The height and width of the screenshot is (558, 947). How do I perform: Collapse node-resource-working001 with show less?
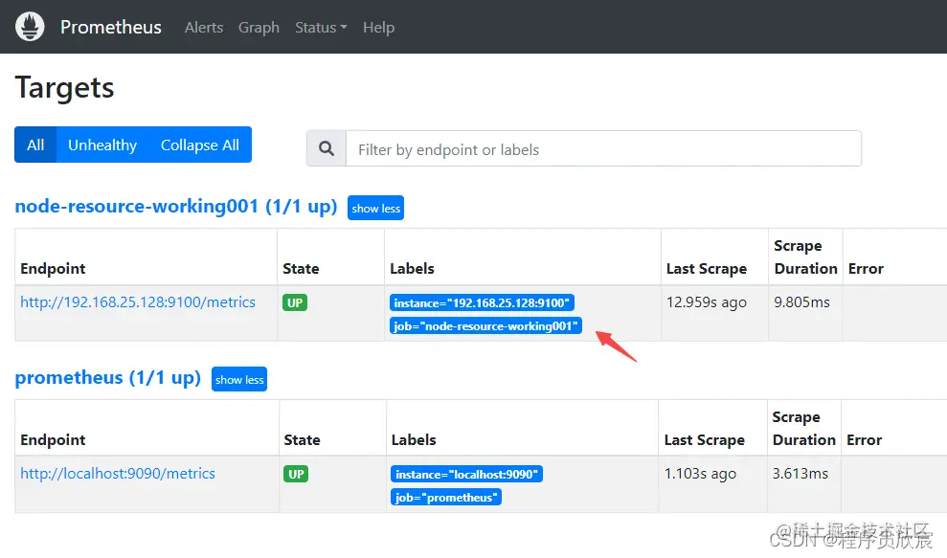tap(375, 209)
